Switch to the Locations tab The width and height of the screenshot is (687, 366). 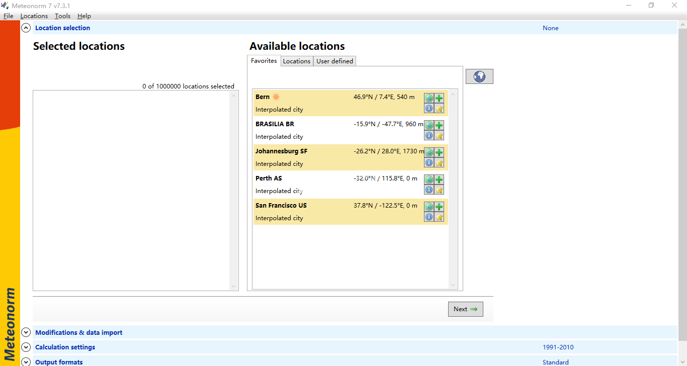click(297, 61)
